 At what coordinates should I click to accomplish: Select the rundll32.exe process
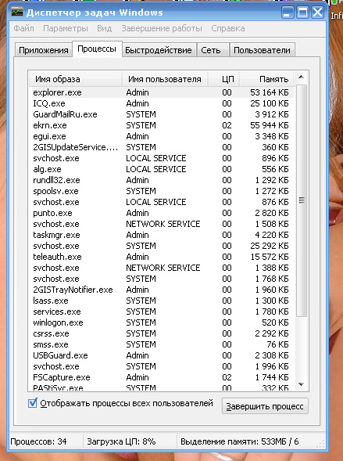pyautogui.click(x=161, y=180)
